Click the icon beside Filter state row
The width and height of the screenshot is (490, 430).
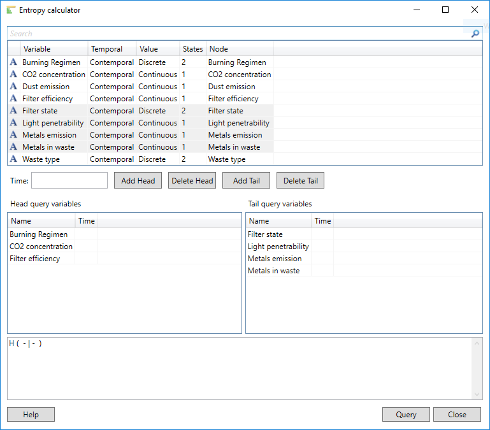(13, 111)
